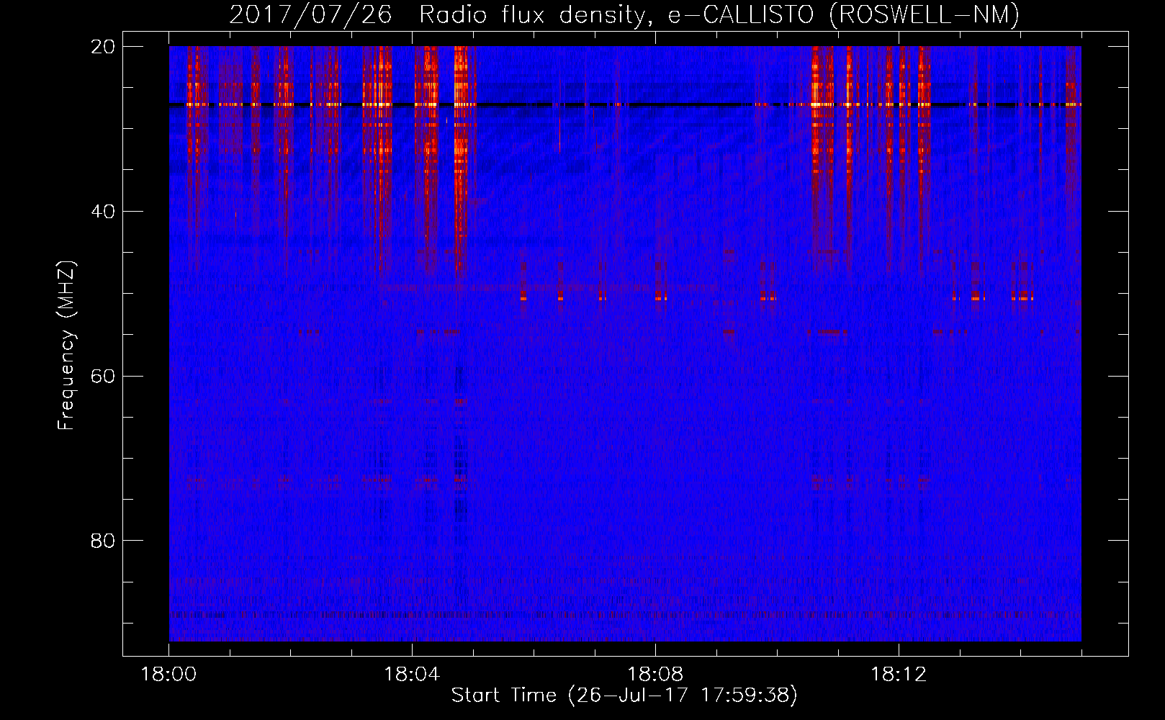Viewport: 1165px width, 720px height.
Task: Click the 18:04 time tick label
Action: coord(412,675)
